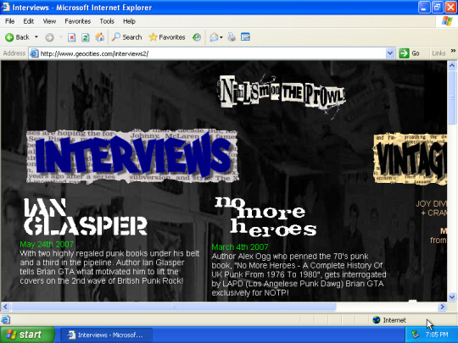458x343 pixels.
Task: Click inside the Address URL field
Action: pyautogui.click(x=212, y=53)
